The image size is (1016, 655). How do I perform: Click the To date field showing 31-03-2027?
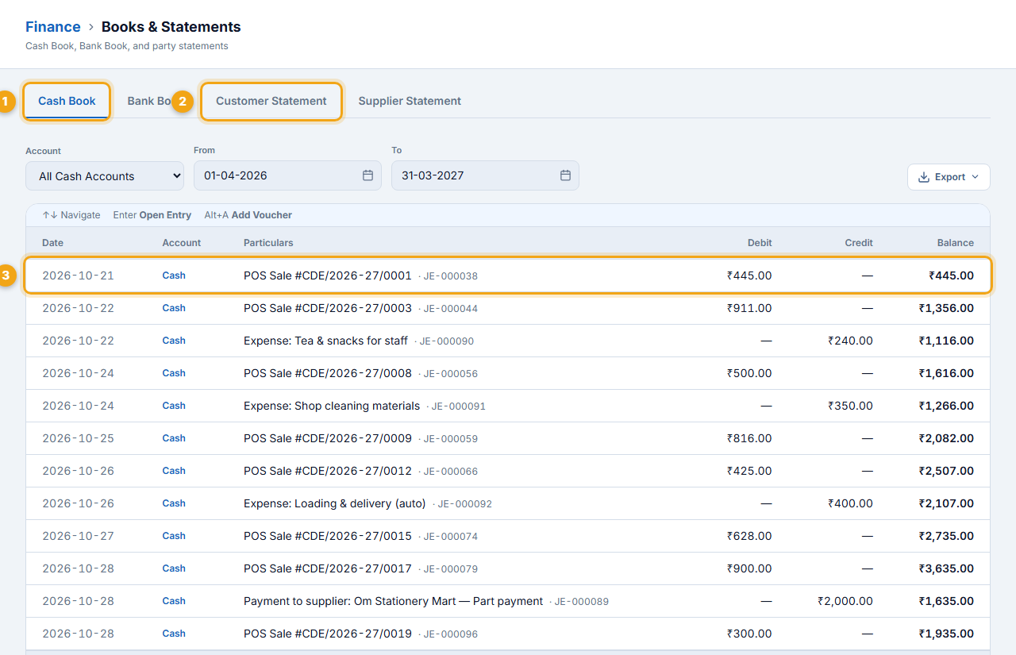(x=485, y=175)
